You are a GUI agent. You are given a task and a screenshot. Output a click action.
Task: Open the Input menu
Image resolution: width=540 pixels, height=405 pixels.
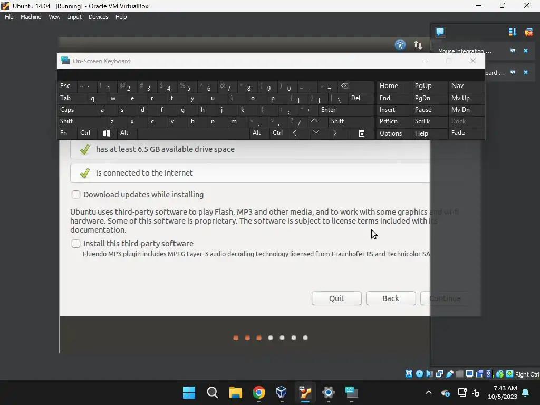click(74, 17)
